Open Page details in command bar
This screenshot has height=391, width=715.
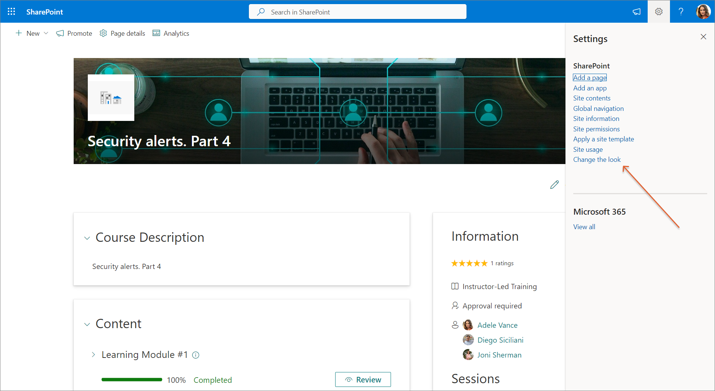pos(122,33)
